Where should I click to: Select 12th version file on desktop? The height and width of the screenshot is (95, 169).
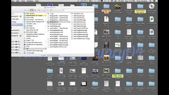coord(152,19)
